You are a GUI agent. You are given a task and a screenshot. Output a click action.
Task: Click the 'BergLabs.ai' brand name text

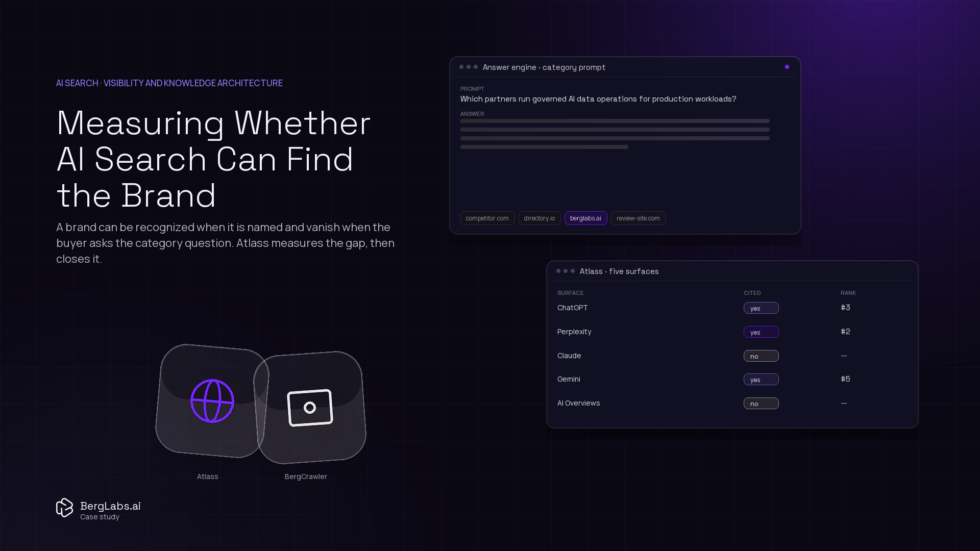(x=110, y=506)
